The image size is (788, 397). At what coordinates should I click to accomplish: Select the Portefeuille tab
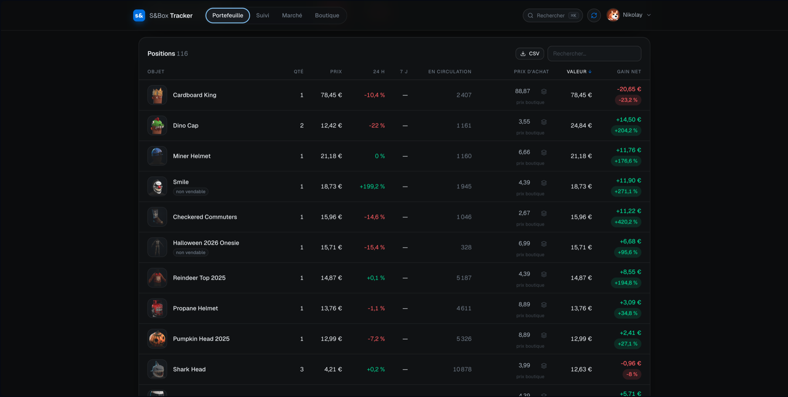tap(228, 15)
